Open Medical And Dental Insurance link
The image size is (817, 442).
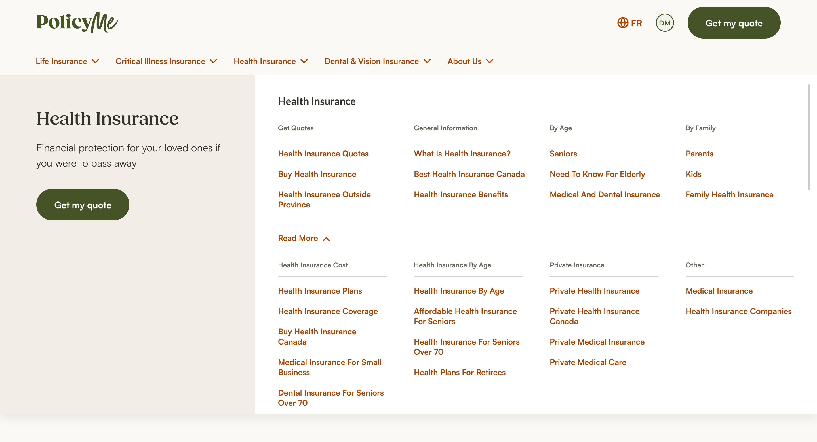click(605, 194)
